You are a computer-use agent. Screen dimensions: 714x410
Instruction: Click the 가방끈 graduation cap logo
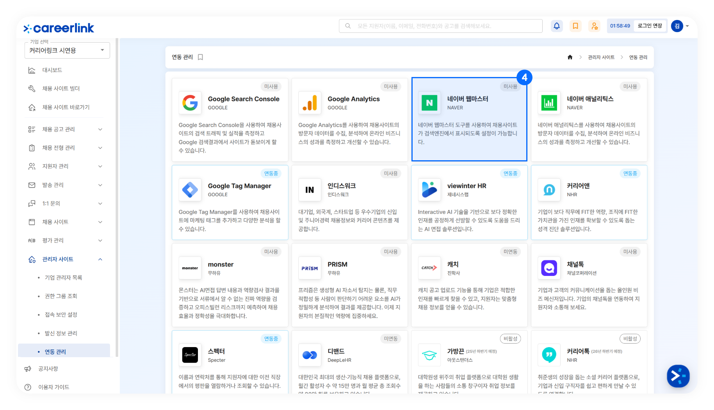429,355
